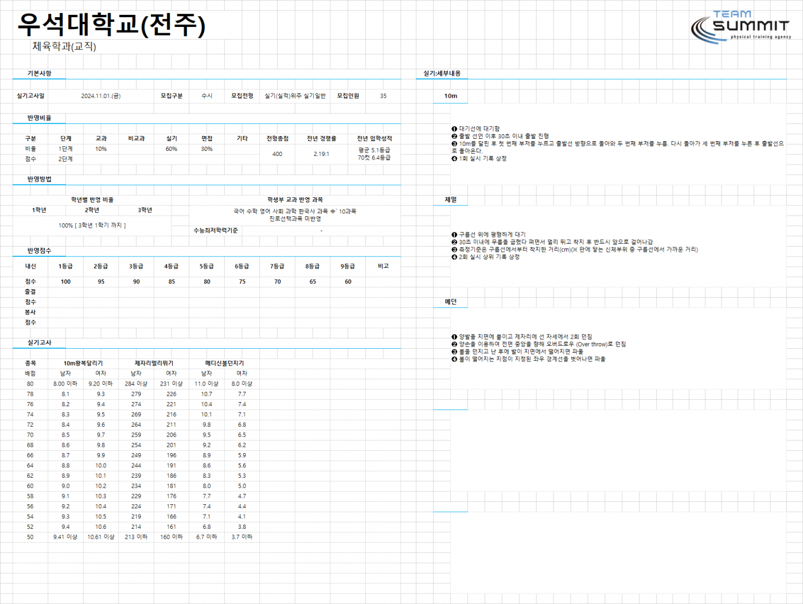Click the 4등급 score 85
Image resolution: width=803 pixels, height=604 pixels.
point(171,282)
